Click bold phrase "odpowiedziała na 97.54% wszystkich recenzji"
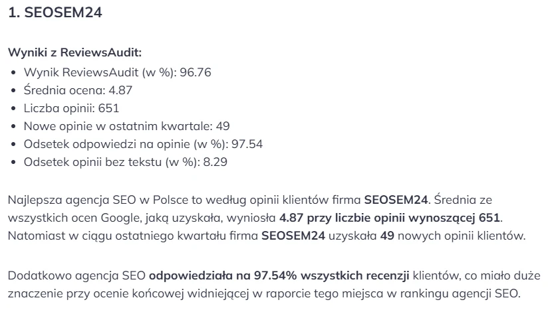 click(x=281, y=275)
